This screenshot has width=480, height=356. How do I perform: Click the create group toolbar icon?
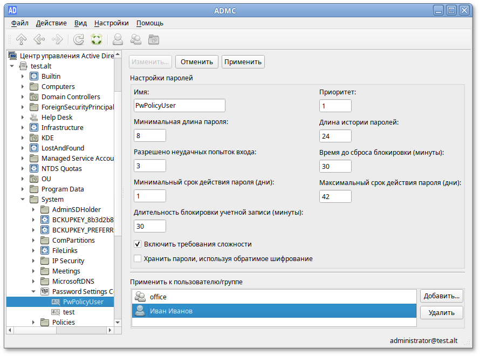click(x=136, y=39)
